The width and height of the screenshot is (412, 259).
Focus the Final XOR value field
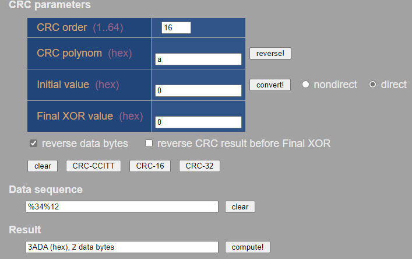[198, 122]
